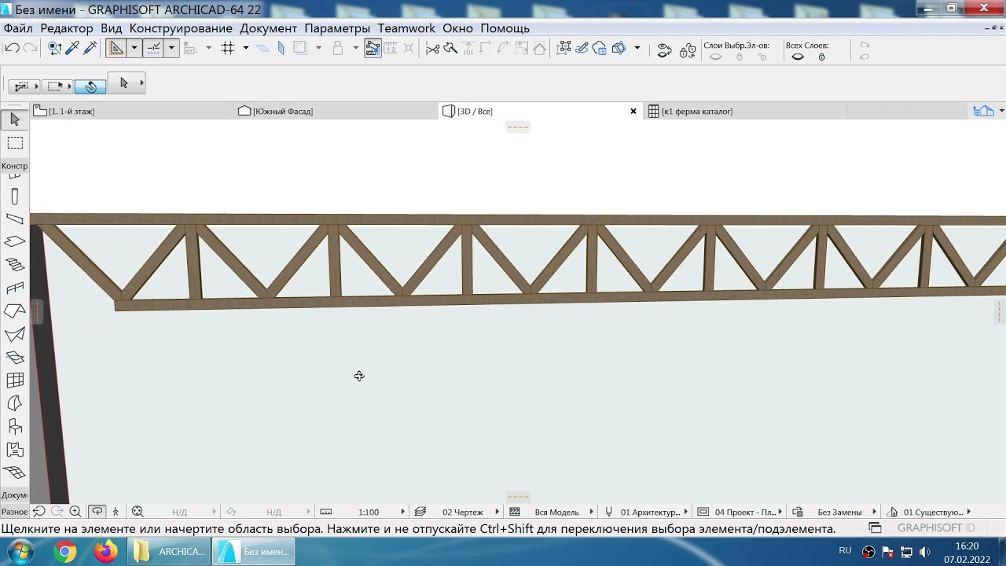Select the Object chair tool in toolbox
Viewport: 1006px width, 566px height.
point(15,427)
